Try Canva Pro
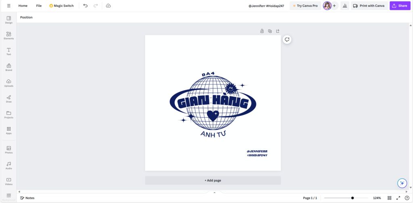The width and height of the screenshot is (413, 203). click(x=305, y=6)
